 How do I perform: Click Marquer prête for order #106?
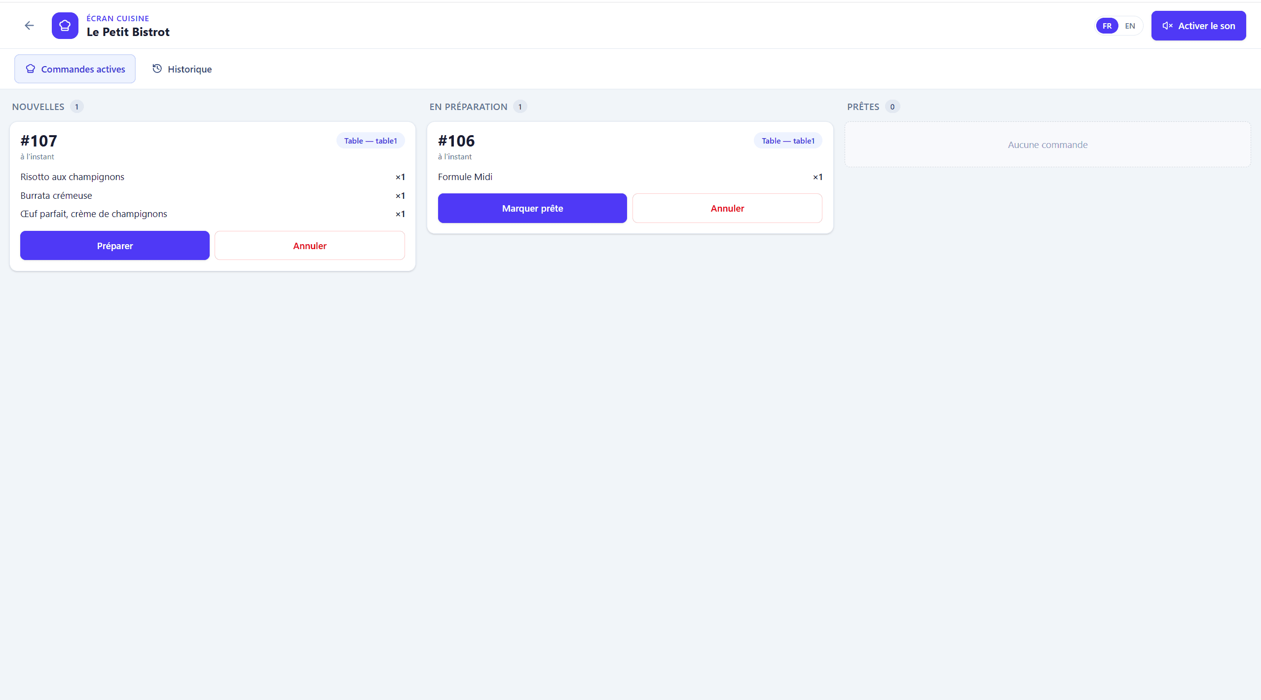pyautogui.click(x=532, y=208)
